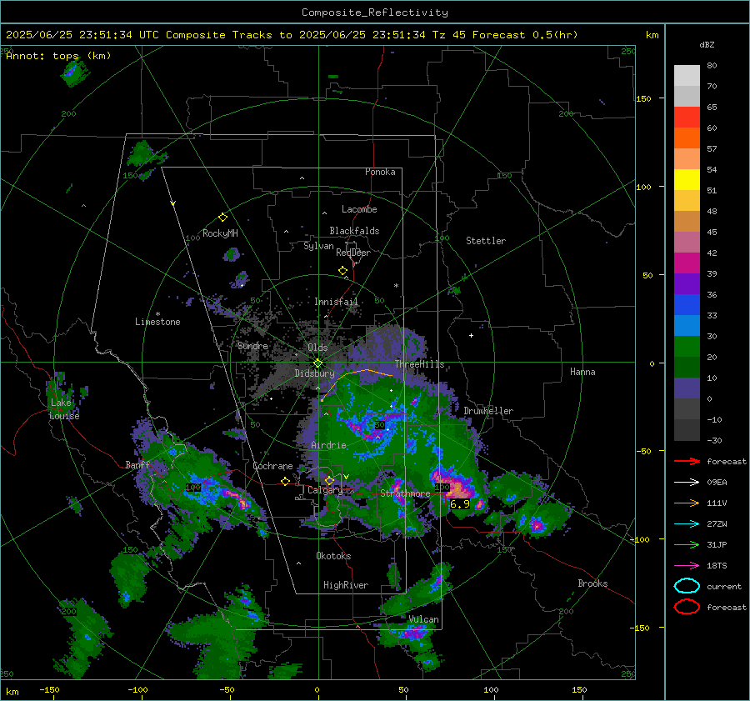The image size is (750, 701).
Task: Click the Hanna label
Action: tap(582, 372)
